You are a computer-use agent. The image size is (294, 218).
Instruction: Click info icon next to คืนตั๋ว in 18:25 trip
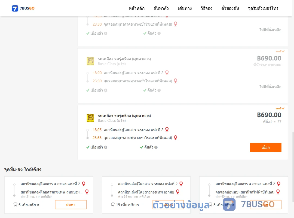click(x=156, y=147)
